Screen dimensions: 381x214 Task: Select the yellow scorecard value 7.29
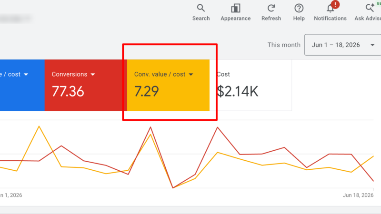tap(147, 91)
